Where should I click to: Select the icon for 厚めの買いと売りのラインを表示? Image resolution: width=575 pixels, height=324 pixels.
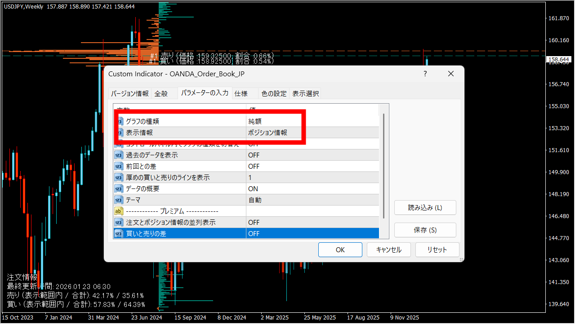point(119,178)
